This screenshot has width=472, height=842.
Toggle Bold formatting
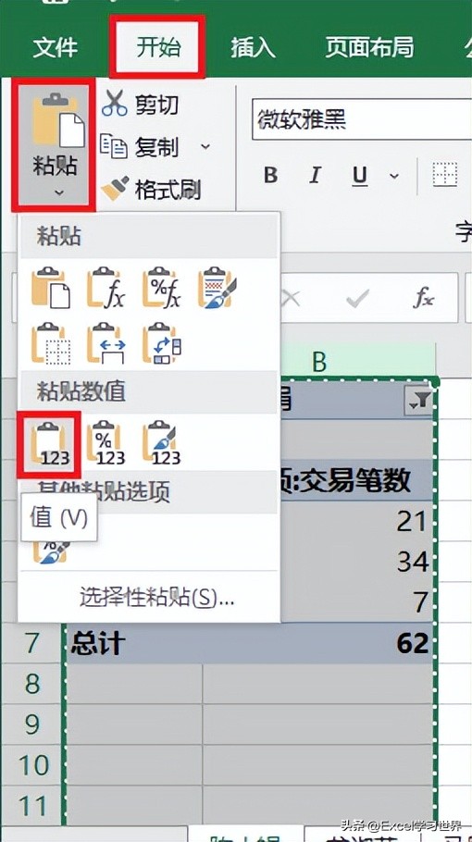click(x=270, y=176)
